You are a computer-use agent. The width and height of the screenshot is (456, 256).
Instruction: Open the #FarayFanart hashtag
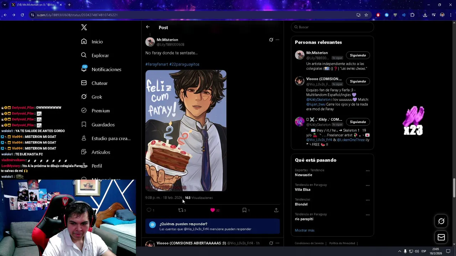157,64
